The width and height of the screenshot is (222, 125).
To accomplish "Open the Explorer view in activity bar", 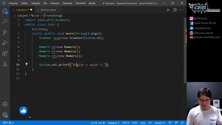I will [5, 11].
